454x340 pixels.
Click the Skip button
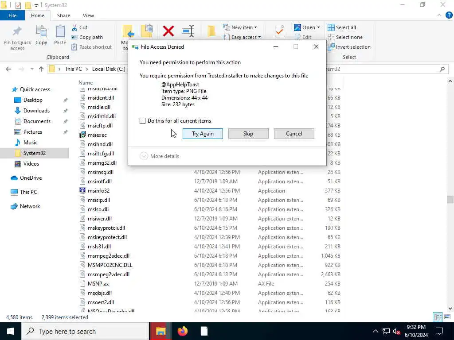248,134
